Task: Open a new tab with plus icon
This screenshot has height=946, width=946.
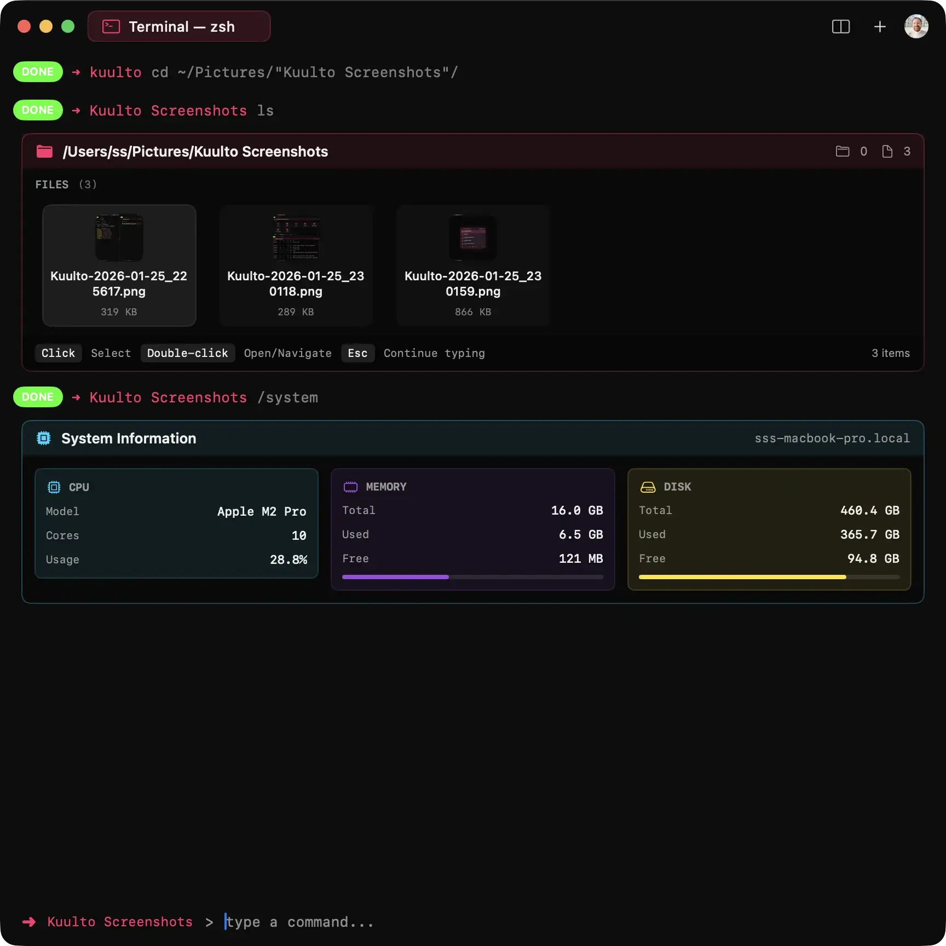Action: coord(879,27)
